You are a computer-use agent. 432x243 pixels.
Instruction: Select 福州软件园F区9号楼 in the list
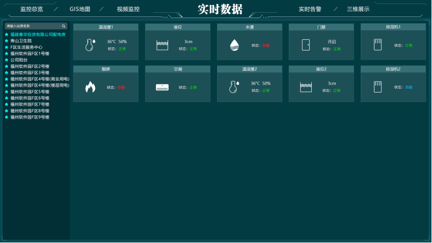tap(30, 118)
